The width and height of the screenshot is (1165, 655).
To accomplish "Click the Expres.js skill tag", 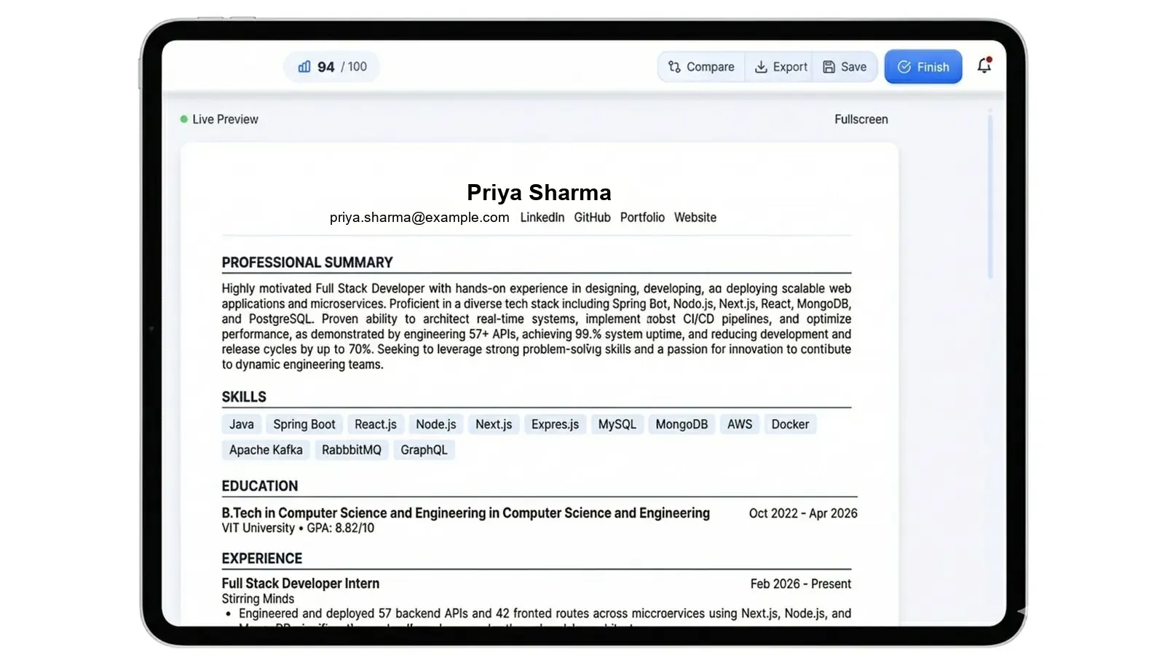I will point(555,424).
